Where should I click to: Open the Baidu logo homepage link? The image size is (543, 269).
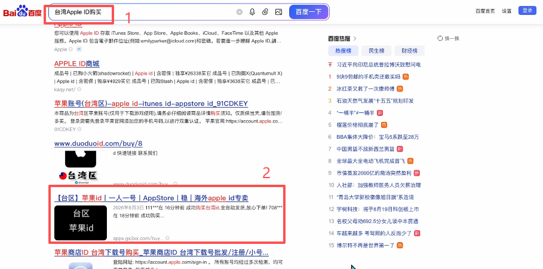coord(23,12)
